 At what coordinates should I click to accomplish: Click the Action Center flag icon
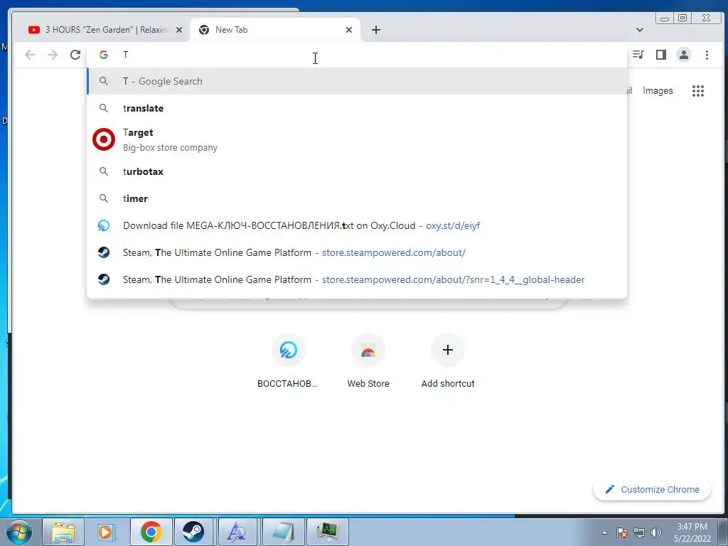622,532
